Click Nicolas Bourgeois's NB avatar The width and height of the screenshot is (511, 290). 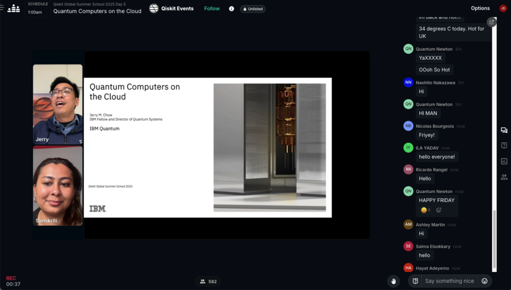pos(408,126)
